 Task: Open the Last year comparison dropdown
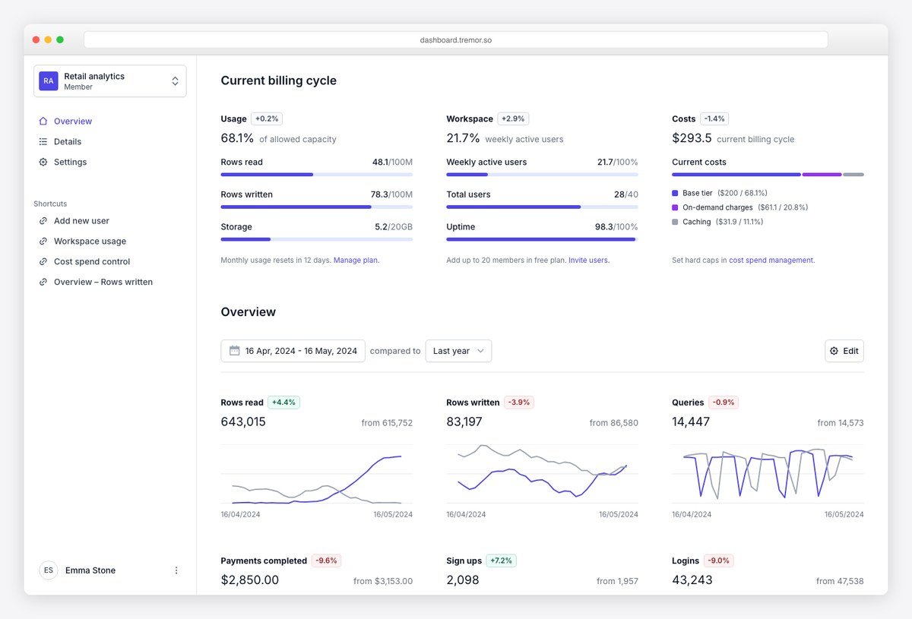pyautogui.click(x=459, y=351)
